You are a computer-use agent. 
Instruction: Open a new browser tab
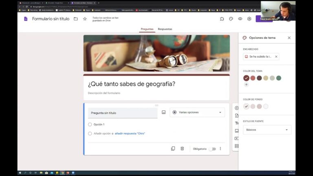coord(99,3)
